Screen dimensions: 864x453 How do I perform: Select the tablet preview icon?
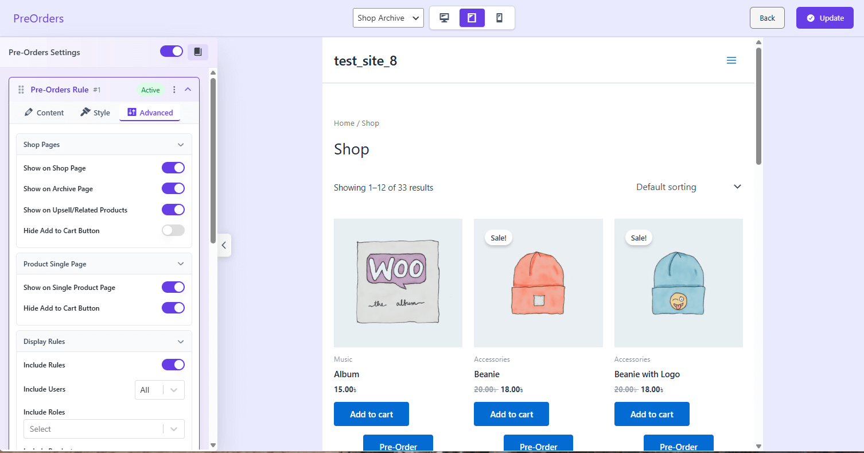click(472, 18)
